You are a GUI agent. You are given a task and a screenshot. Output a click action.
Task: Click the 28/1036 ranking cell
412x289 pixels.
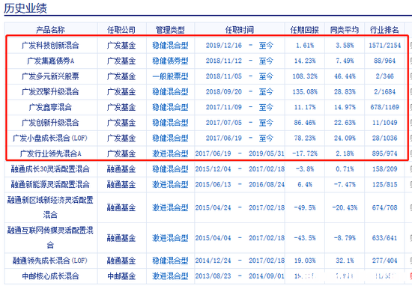tap(385, 139)
